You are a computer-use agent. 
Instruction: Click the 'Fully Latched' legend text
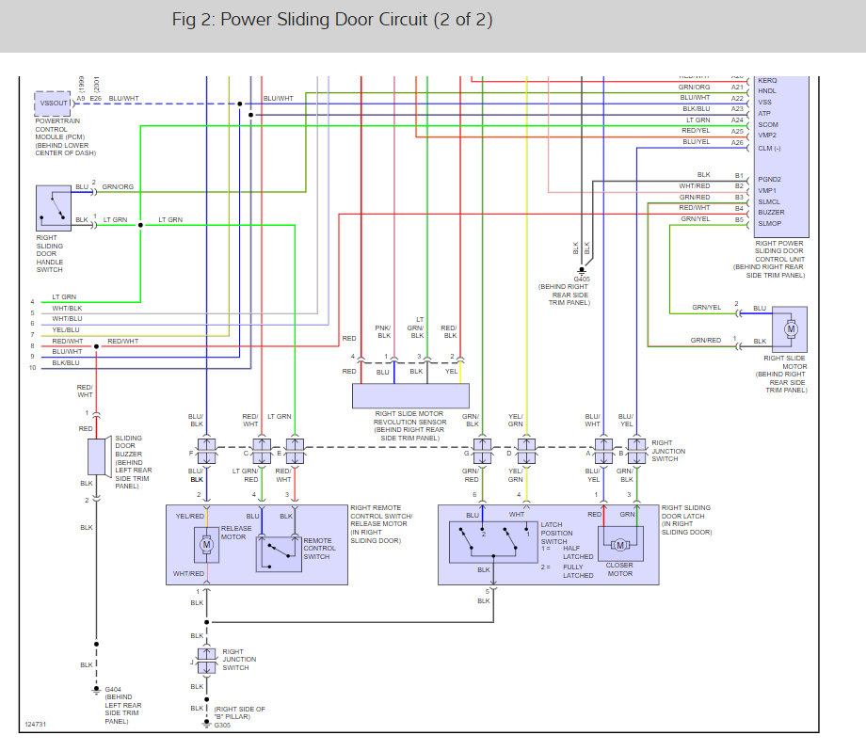pos(578,571)
